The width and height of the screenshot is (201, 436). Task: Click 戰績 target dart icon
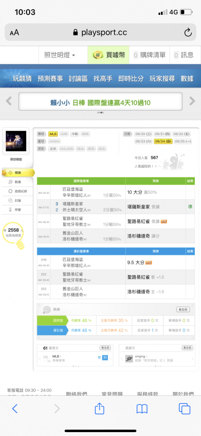(x=46, y=310)
